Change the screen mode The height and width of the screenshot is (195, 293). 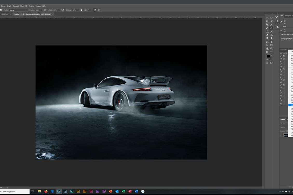[271, 63]
